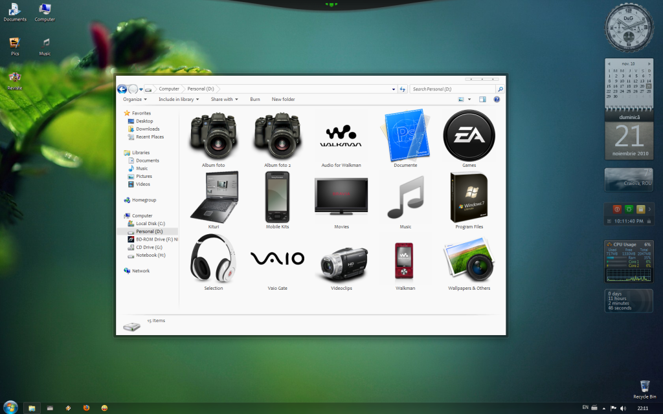
Task: Click the taskbar volume speaker icon
Action: [x=623, y=408]
